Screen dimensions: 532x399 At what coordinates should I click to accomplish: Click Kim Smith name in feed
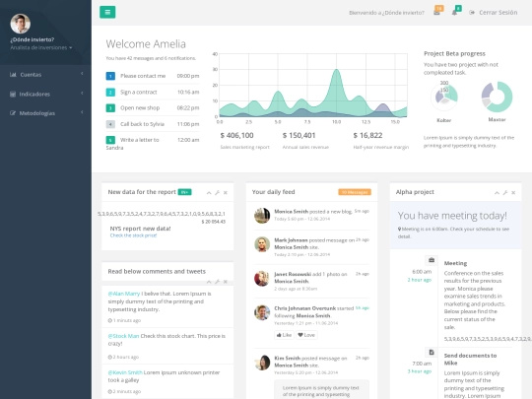click(288, 359)
